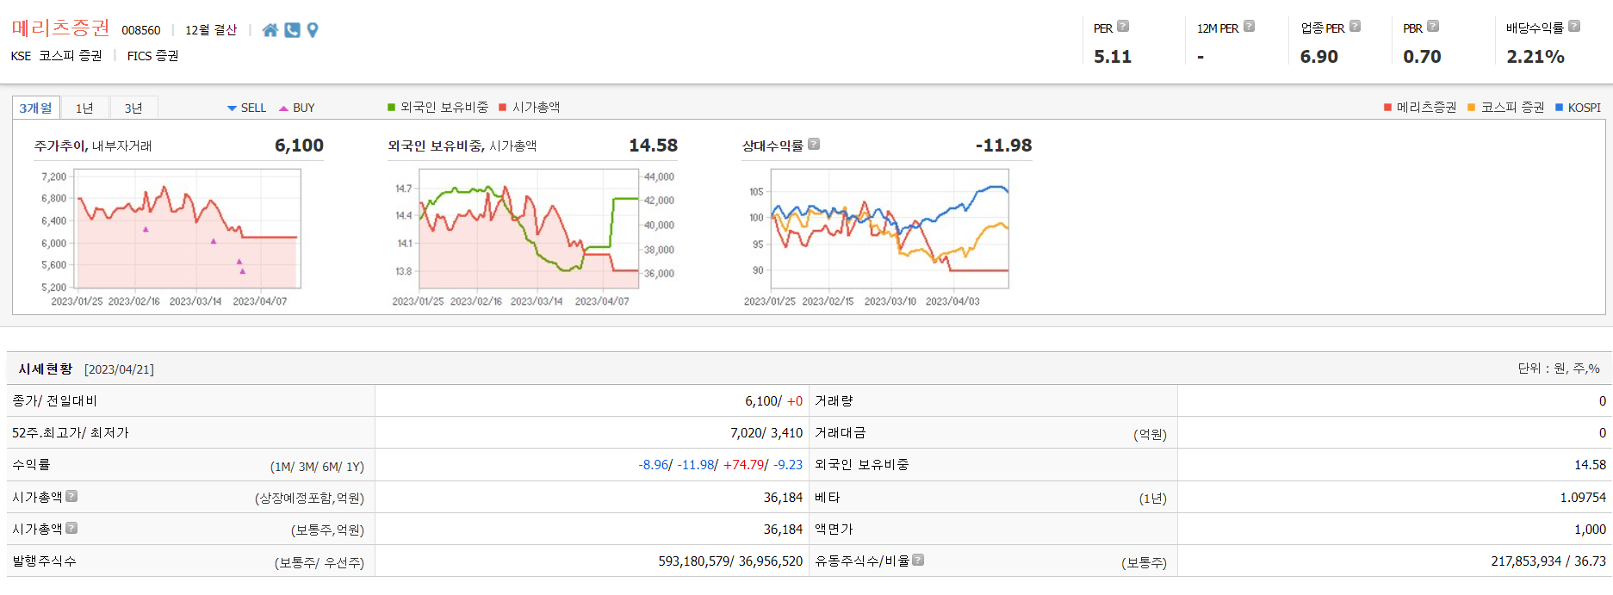1613x595 pixels.
Task: Click the 종가/ 전일대비 row label
Action: pos(54,401)
